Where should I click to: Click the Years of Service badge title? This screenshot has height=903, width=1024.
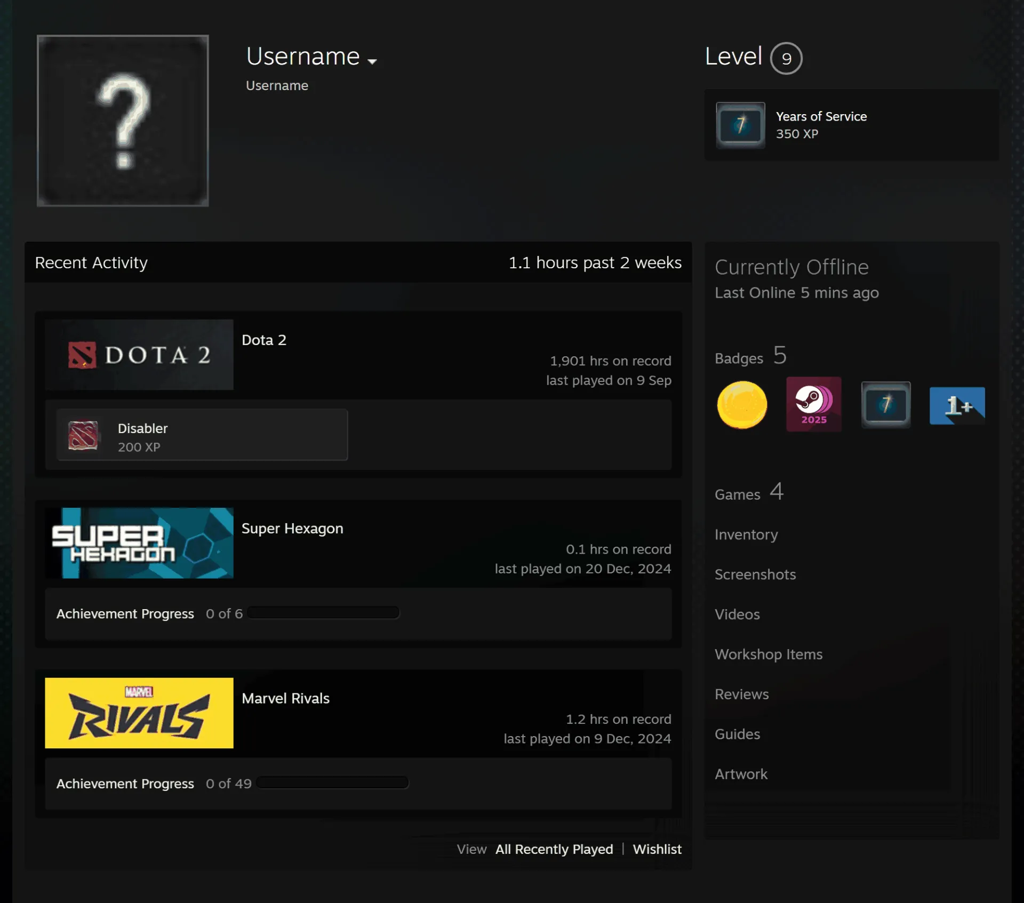pos(821,116)
